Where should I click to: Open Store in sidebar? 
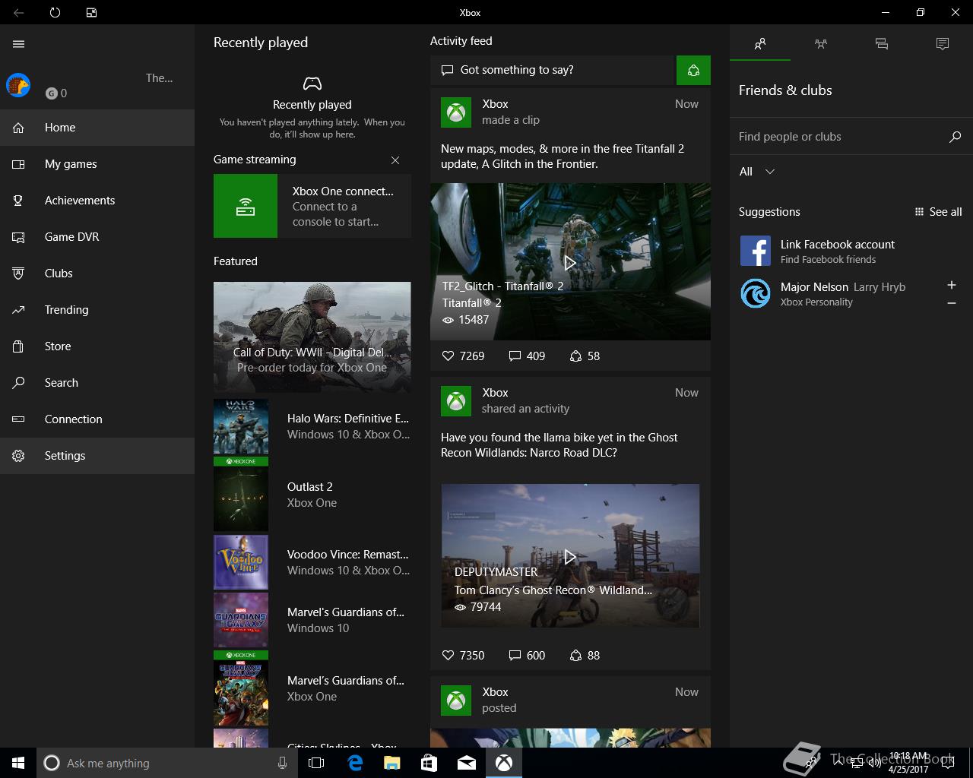coord(97,346)
